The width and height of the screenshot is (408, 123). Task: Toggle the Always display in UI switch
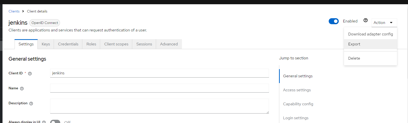pyautogui.click(x=55, y=122)
